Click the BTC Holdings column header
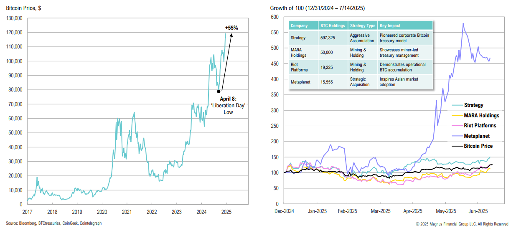 coord(333,25)
